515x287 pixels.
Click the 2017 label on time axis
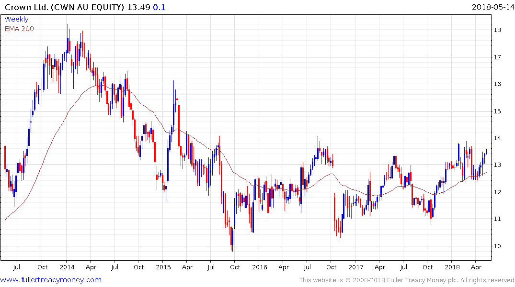(x=355, y=267)
